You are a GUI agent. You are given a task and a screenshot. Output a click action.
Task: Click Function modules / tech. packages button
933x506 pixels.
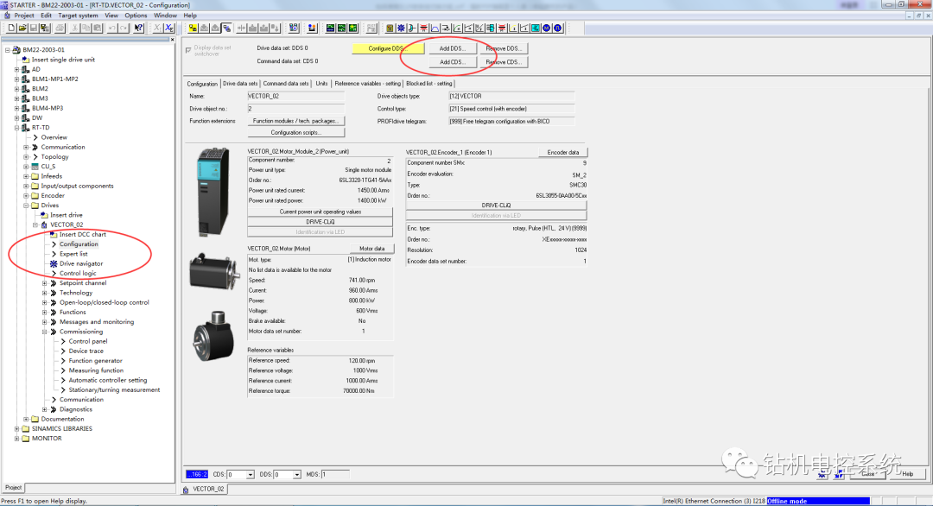[x=295, y=121]
